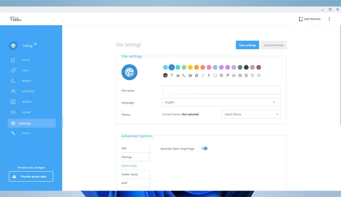This screenshot has height=197, width=341.
Task: Choose the ping pong paddle site icon
Action: (228, 75)
